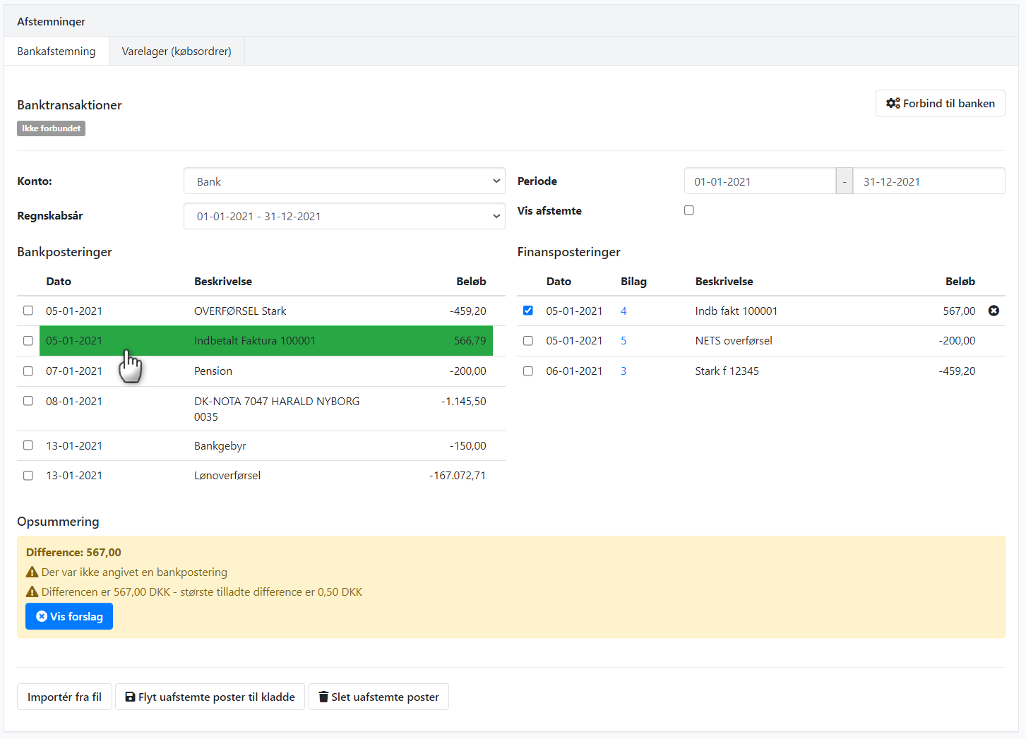
Task: Open the Regnskabsår dropdown
Action: pos(345,216)
